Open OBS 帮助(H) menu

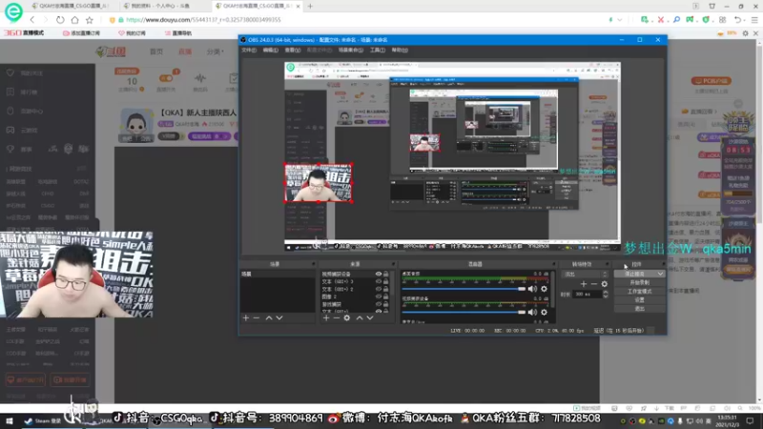400,51
